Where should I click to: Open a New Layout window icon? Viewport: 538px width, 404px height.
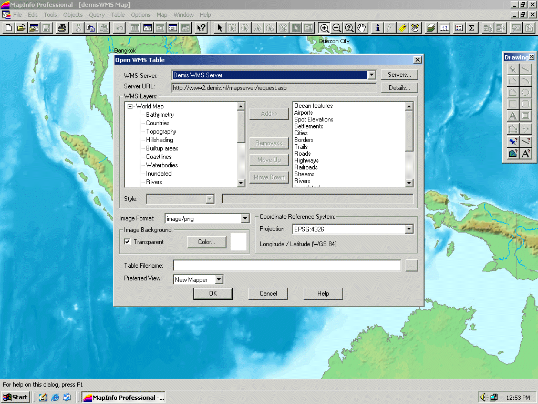click(x=173, y=28)
